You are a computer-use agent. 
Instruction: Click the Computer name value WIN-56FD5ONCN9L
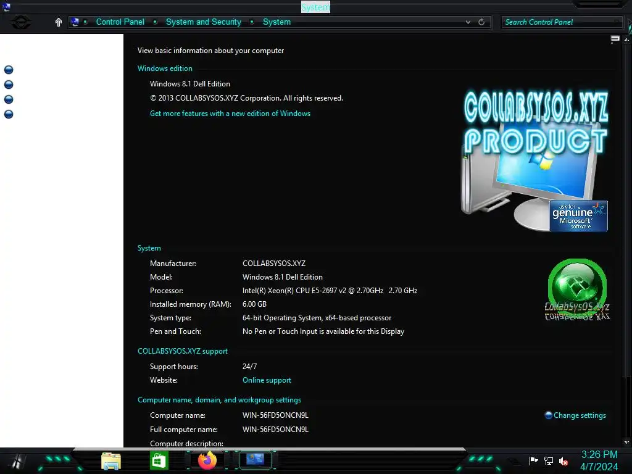275,415
